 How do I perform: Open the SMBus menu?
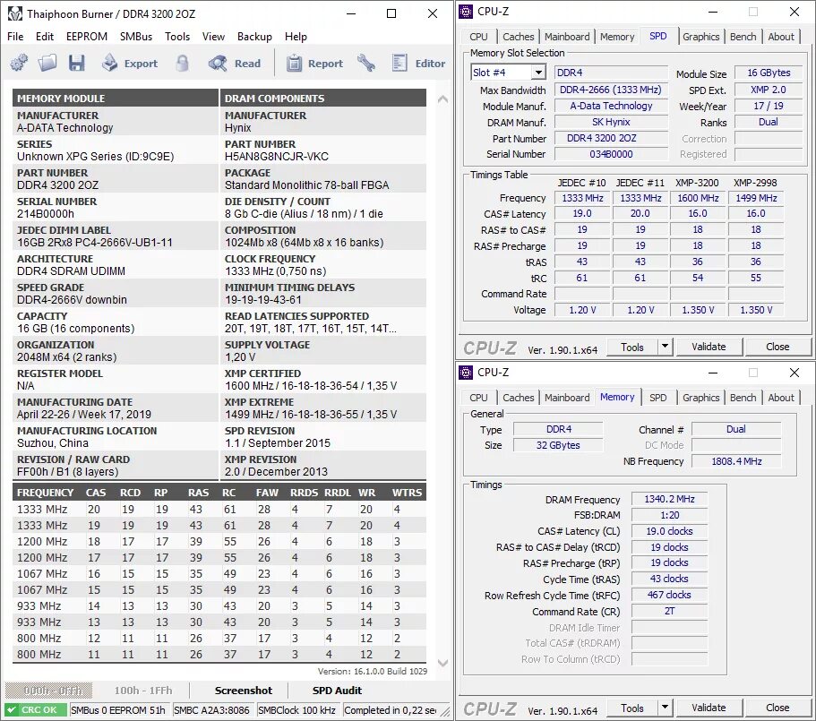[x=136, y=37]
